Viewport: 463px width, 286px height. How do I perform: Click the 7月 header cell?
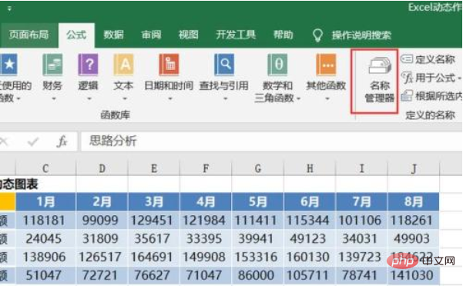362,201
